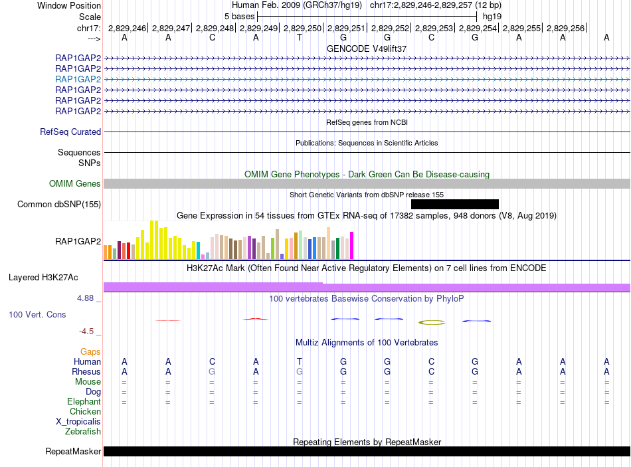The width and height of the screenshot is (631, 467).
Task: Click the chr17 position text in header
Action: click(436, 5)
